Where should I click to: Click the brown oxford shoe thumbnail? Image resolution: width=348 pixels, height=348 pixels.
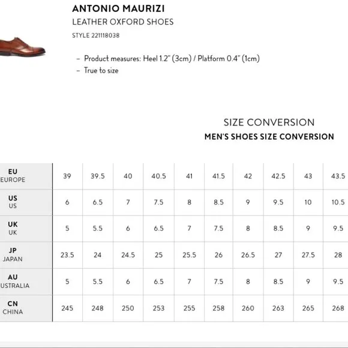[x=22, y=47]
